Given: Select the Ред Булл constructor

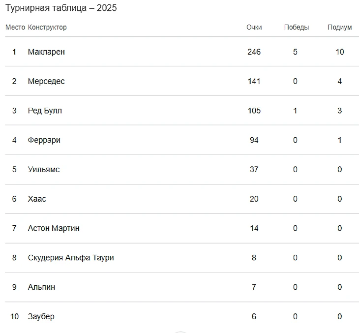Looking at the screenshot, I should tap(45, 111).
